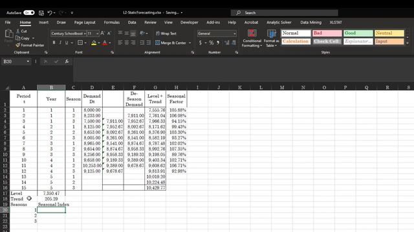Toggle Bold formatting

coord(54,43)
